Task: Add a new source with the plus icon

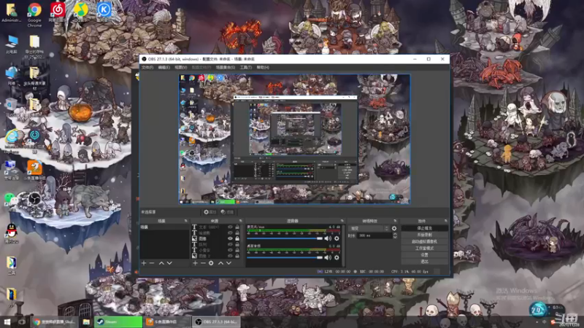Action: pyautogui.click(x=195, y=263)
